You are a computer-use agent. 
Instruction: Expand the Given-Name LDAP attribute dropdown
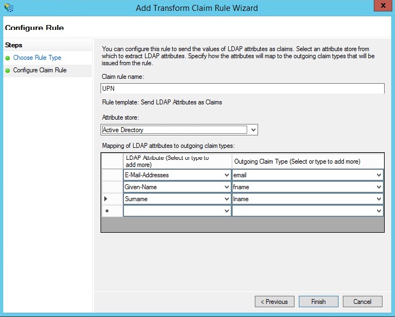tap(227, 187)
